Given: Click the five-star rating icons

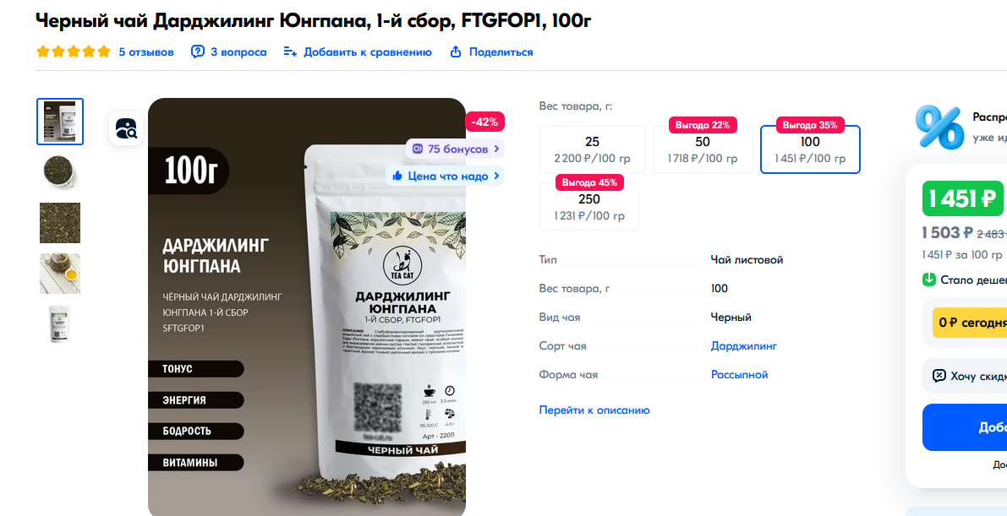Looking at the screenshot, I should coord(74,52).
